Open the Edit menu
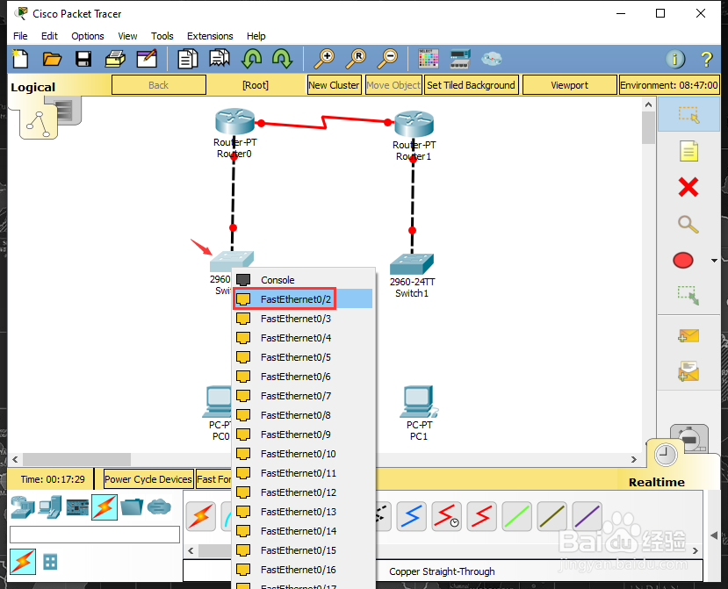This screenshot has width=728, height=589. tap(49, 36)
